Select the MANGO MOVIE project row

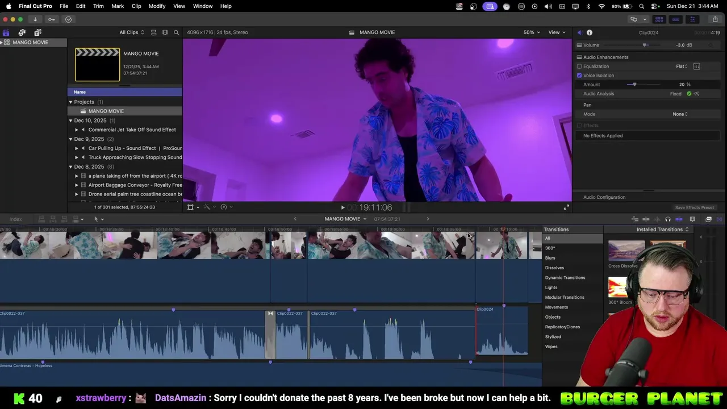[125, 111]
